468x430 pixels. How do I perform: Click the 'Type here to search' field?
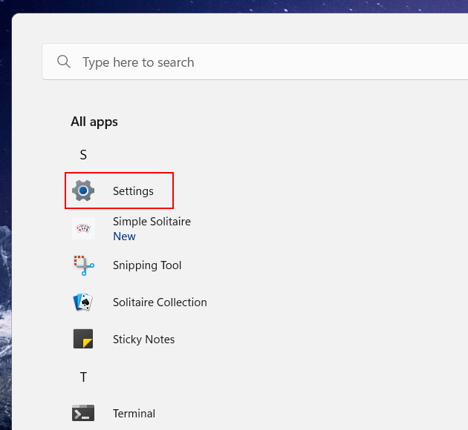point(256,62)
